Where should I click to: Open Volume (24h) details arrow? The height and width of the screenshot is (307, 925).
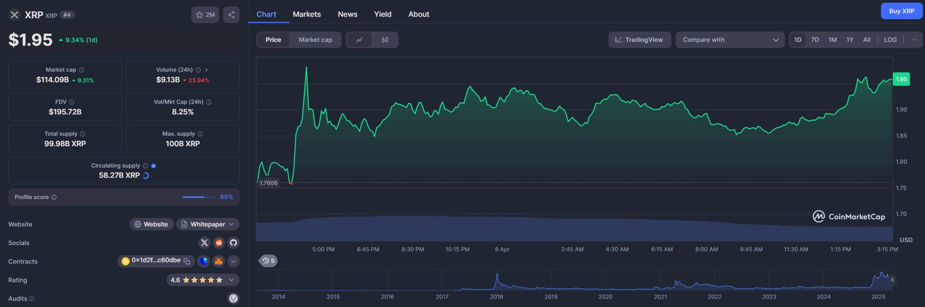[x=206, y=70]
